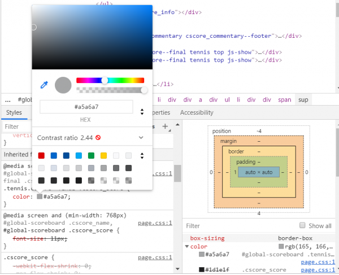339x275 pixels.
Task: Click the .cscore_score { selector line
Action: click(29, 257)
